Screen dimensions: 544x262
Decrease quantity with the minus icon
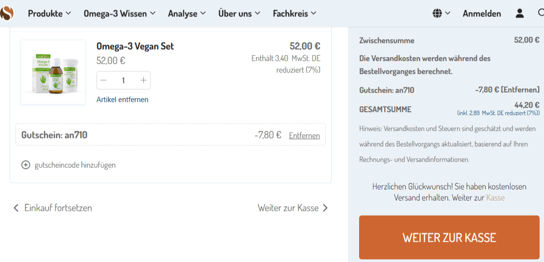click(x=104, y=81)
